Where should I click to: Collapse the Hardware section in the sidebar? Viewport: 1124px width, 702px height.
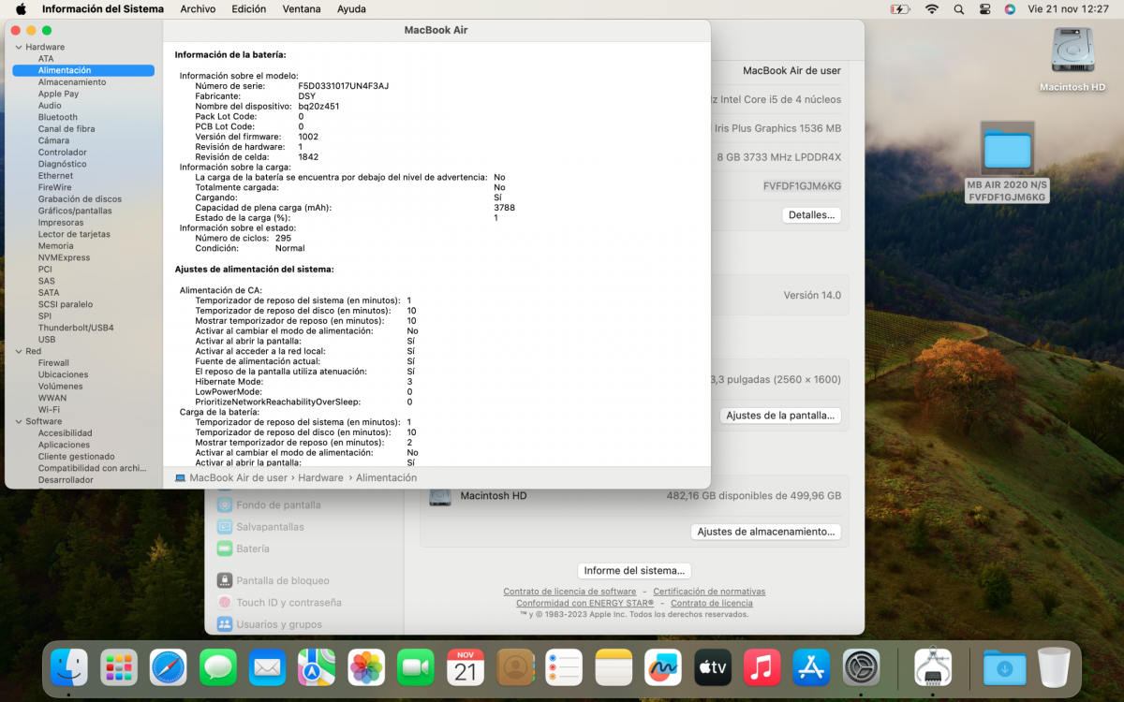click(18, 47)
